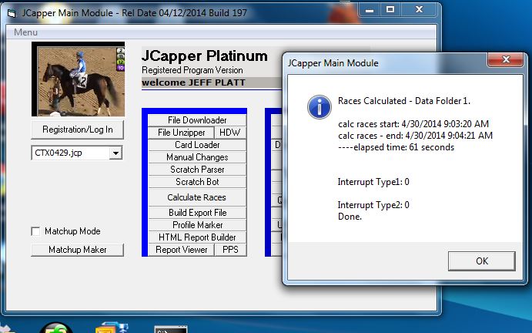The height and width of the screenshot is (333, 532).
Task: Click the HDW button
Action: (230, 132)
